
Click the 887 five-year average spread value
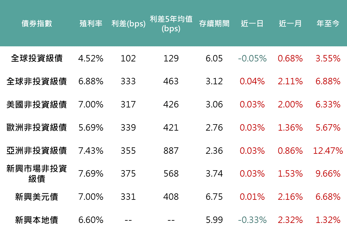tap(171, 151)
